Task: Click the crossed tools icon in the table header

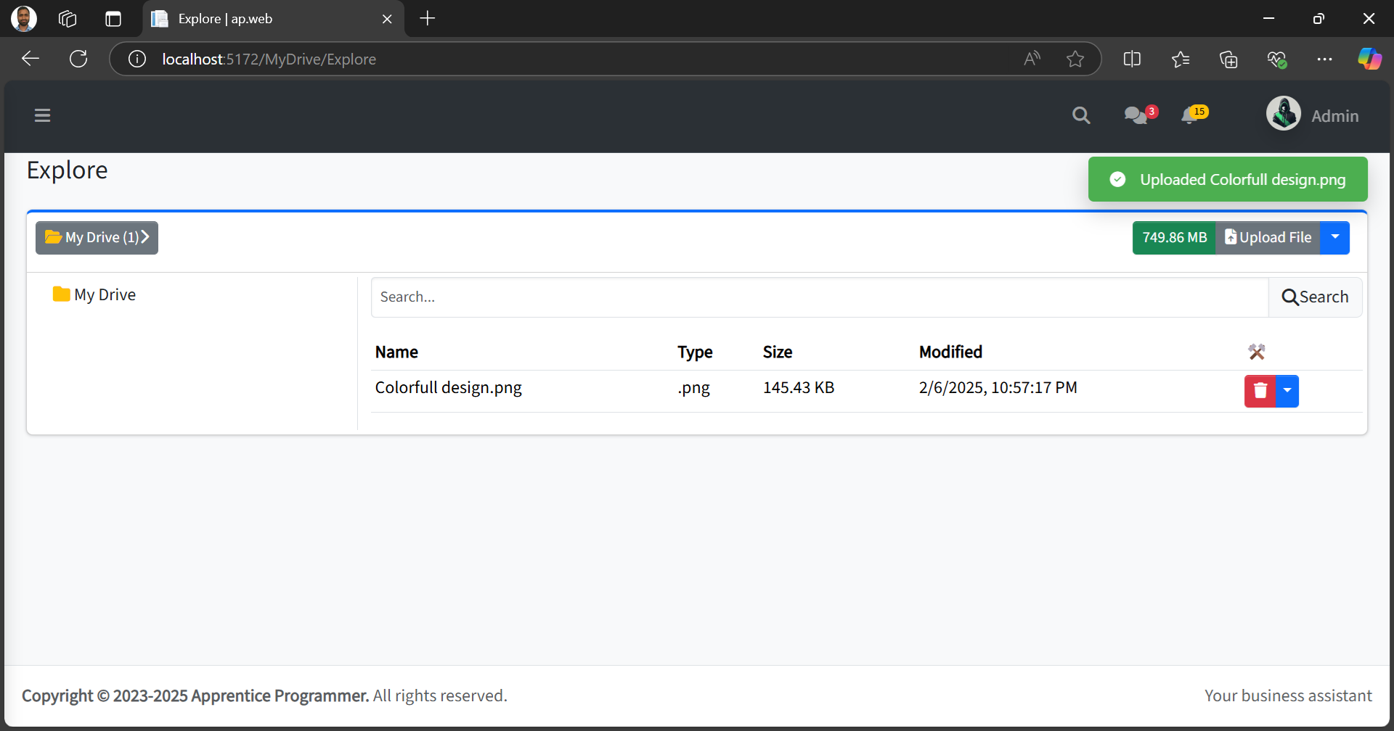Action: coord(1258,352)
